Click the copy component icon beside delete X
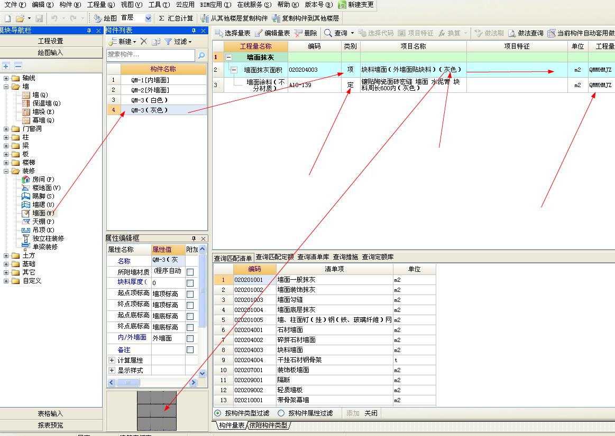Screen dimensions: 615x436 [156, 42]
